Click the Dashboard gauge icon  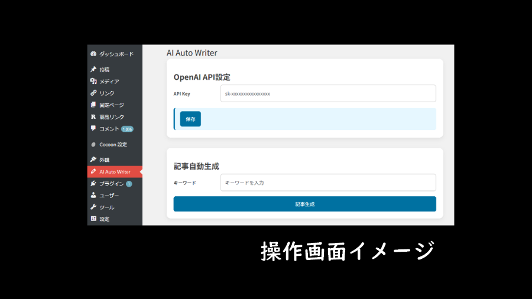tap(93, 54)
